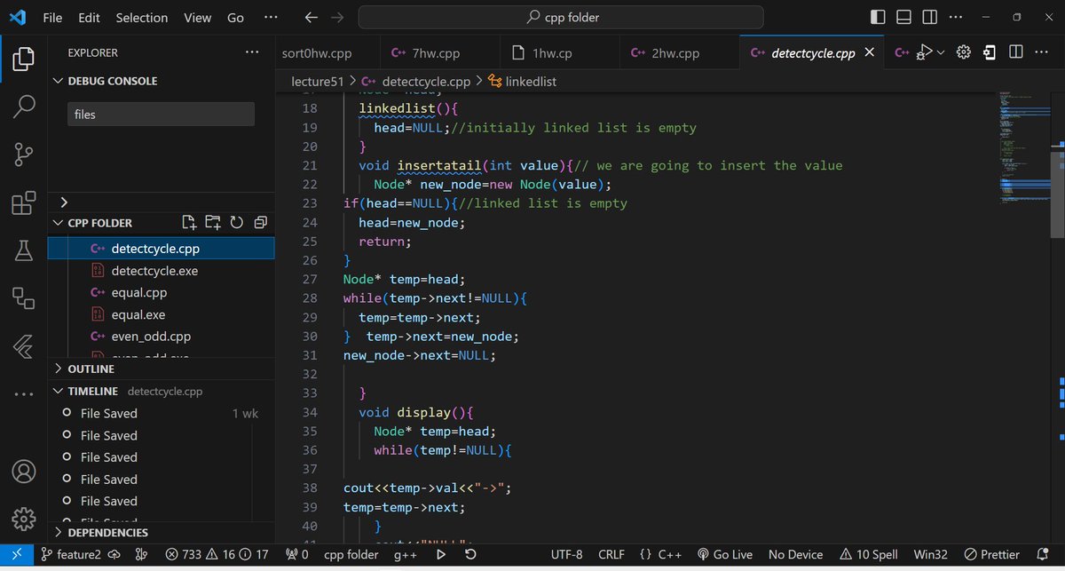
Task: Open the File menu
Action: click(x=52, y=18)
